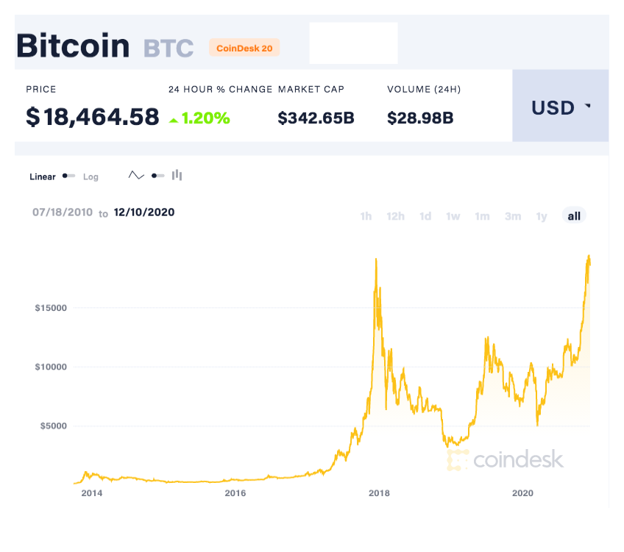Toggle the line/candlestick chart switch
The image size is (624, 552).
pos(157,176)
